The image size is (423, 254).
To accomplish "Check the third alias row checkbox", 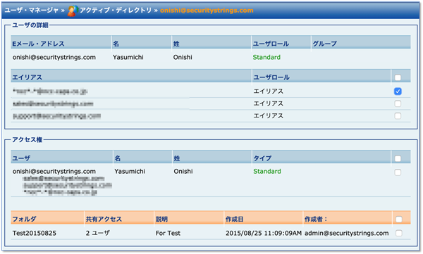I will coord(398,116).
